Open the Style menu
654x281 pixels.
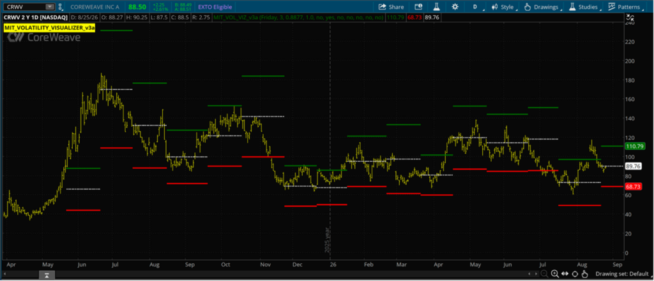505,6
